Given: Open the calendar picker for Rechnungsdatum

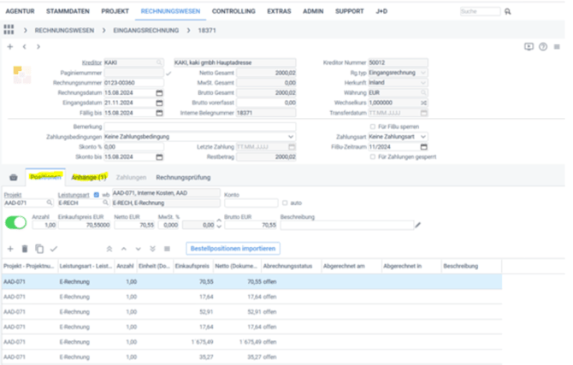Looking at the screenshot, I should coord(159,91).
